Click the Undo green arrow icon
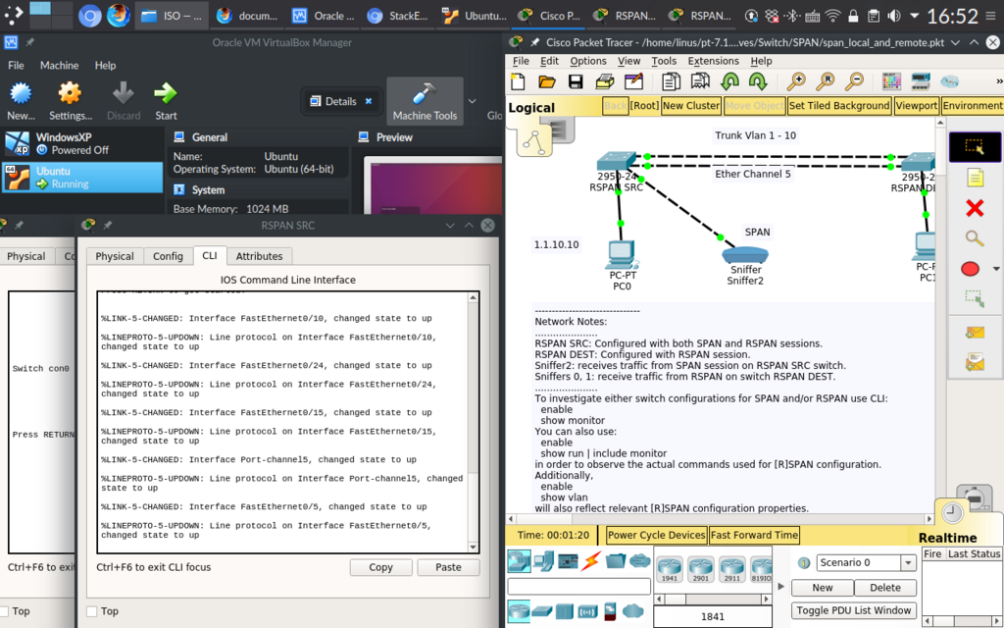 pyautogui.click(x=729, y=81)
